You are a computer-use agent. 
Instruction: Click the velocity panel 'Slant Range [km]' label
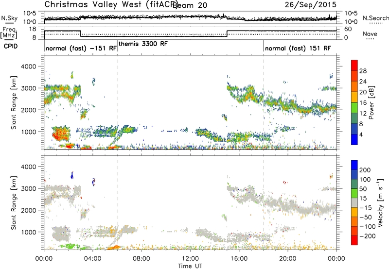pyautogui.click(x=14, y=202)
